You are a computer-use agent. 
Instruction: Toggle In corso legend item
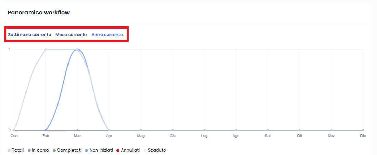[x=38, y=150]
